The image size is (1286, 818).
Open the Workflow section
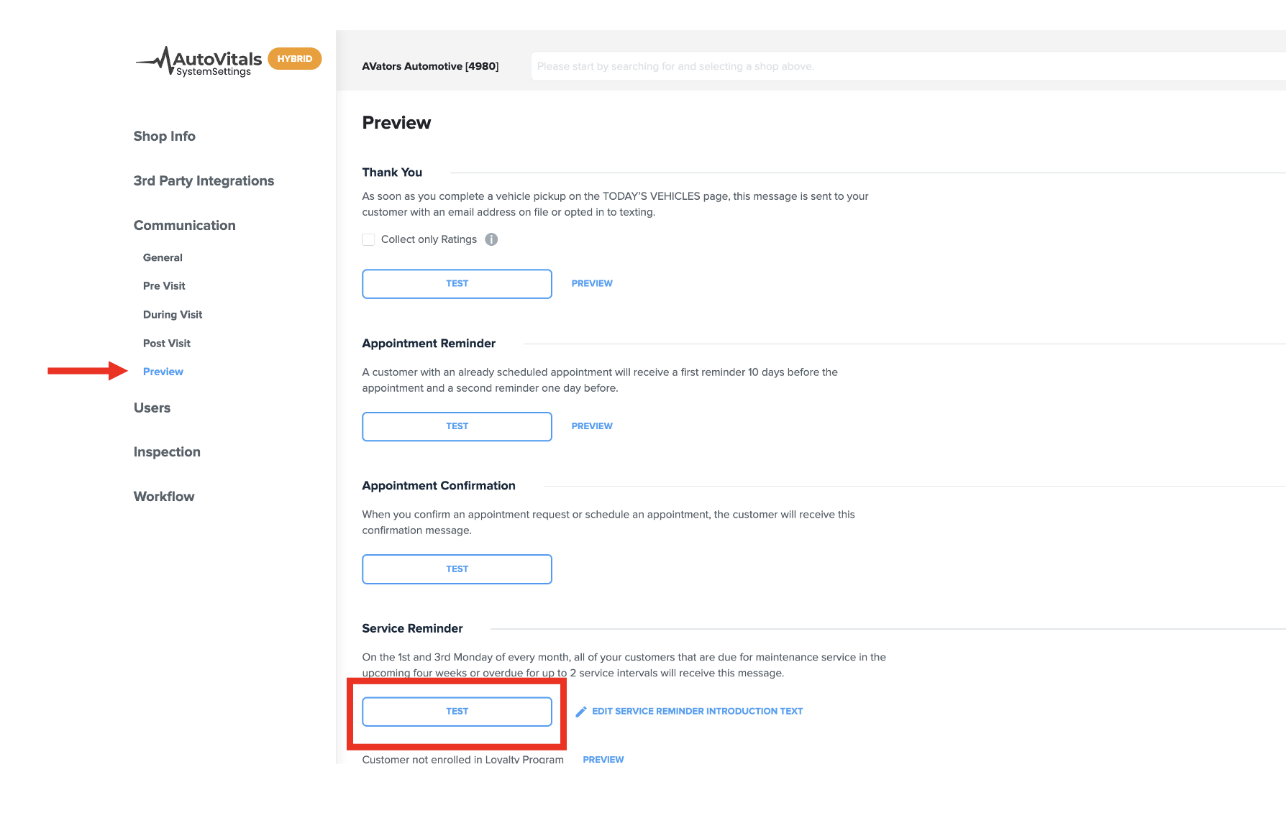coord(164,496)
